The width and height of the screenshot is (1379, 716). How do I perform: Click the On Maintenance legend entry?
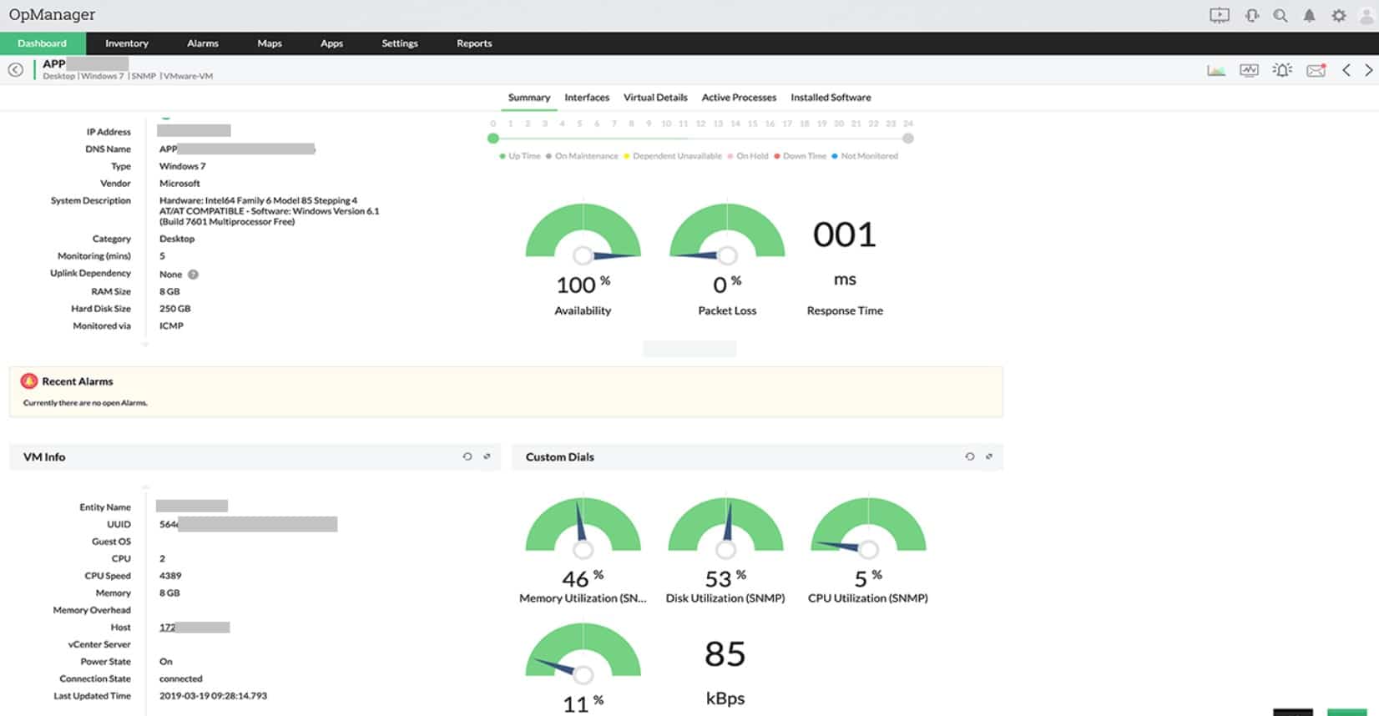tap(582, 156)
